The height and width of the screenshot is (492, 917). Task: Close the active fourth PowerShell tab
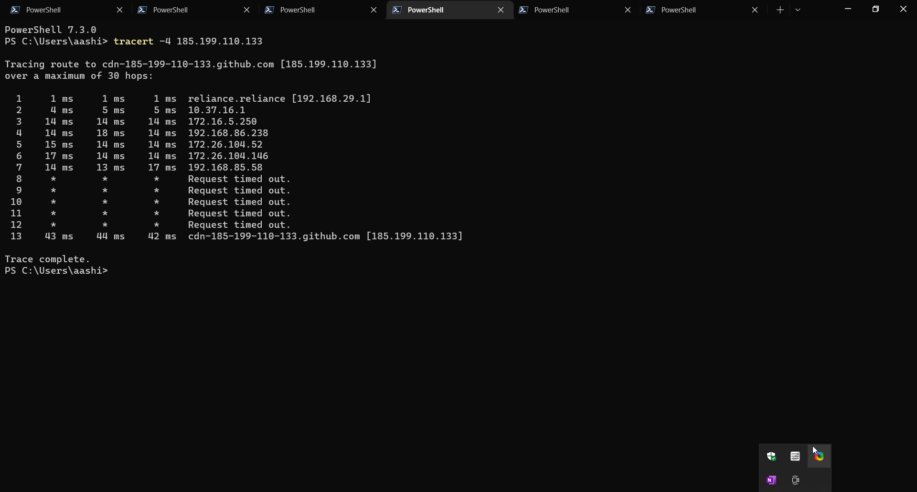pyautogui.click(x=501, y=10)
